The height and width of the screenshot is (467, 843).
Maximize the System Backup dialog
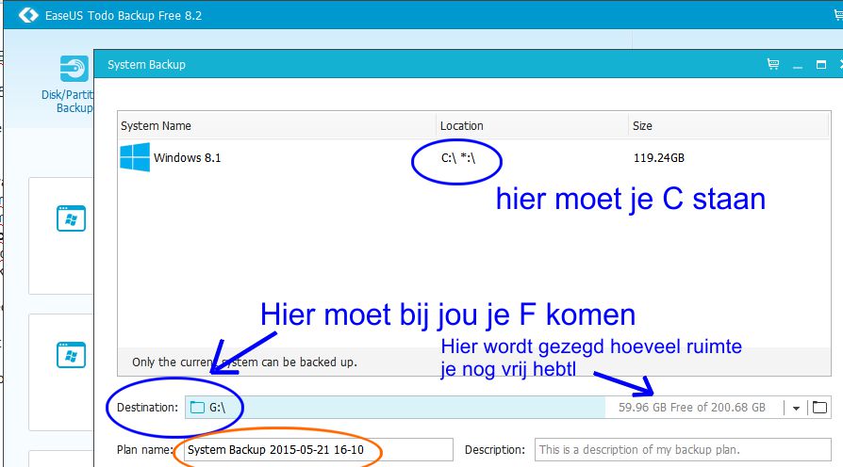point(821,65)
